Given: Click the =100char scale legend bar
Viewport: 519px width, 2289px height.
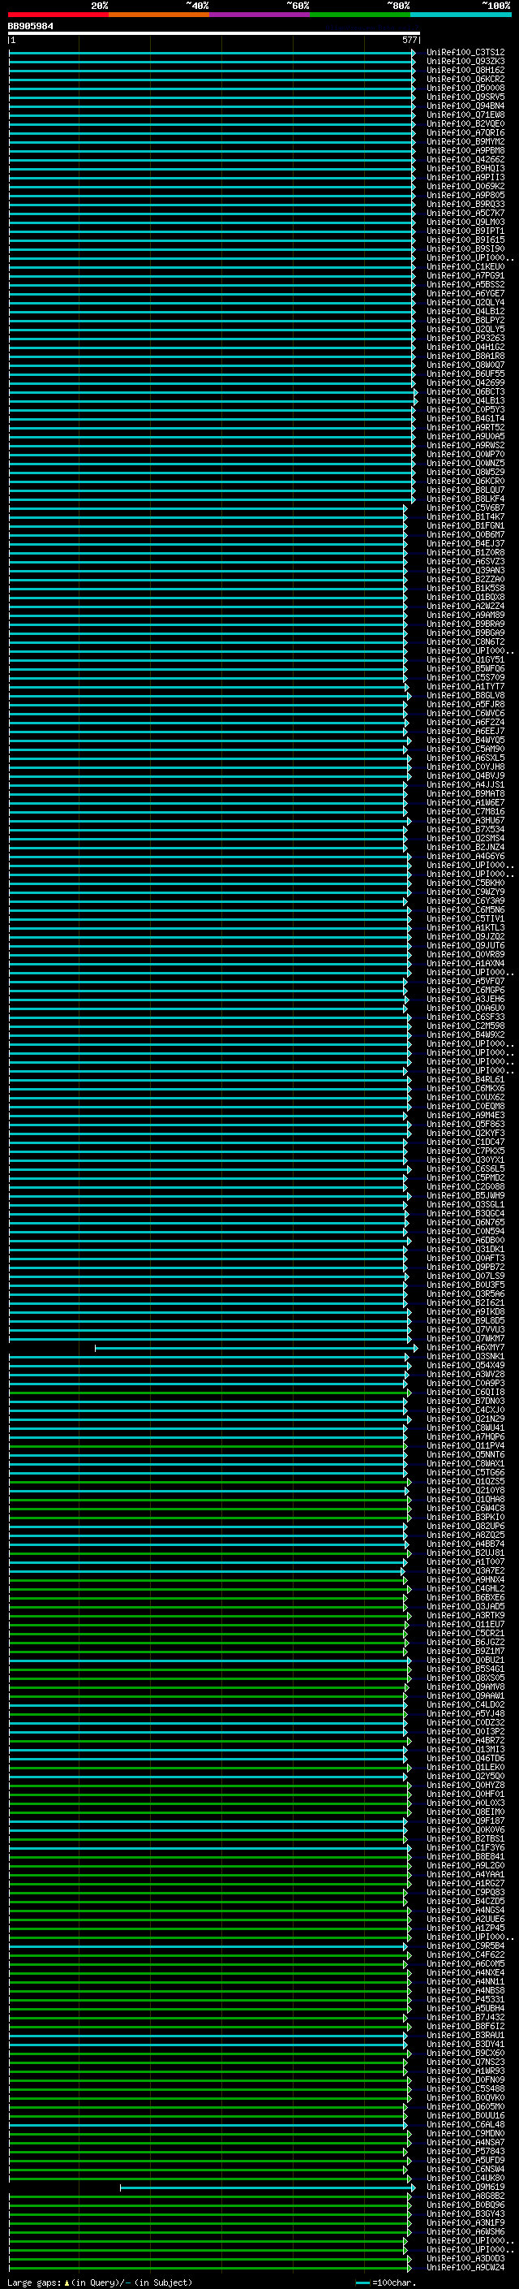Looking at the screenshot, I should click(362, 2283).
